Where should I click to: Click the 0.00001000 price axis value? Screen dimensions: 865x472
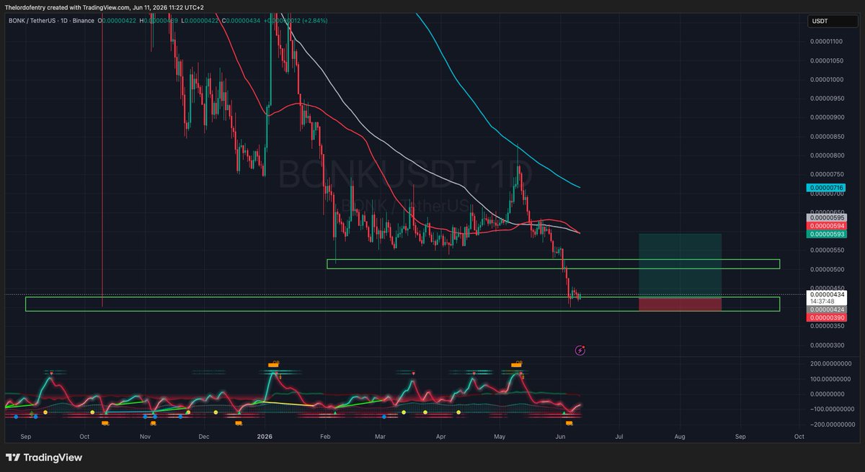(827, 80)
